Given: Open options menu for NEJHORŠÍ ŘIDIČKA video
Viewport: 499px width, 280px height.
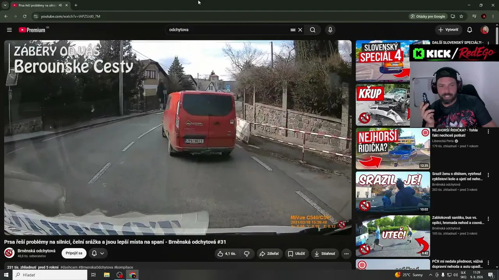Looking at the screenshot, I should 488,131.
